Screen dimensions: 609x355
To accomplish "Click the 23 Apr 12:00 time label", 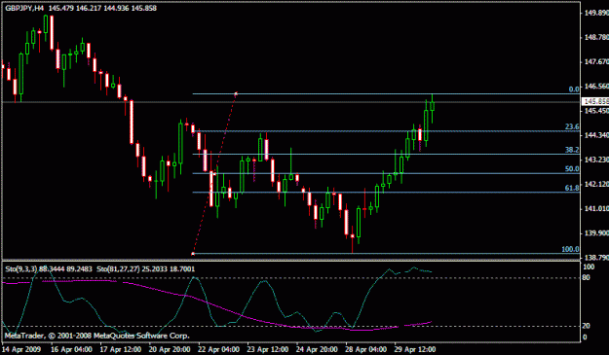I will (268, 349).
